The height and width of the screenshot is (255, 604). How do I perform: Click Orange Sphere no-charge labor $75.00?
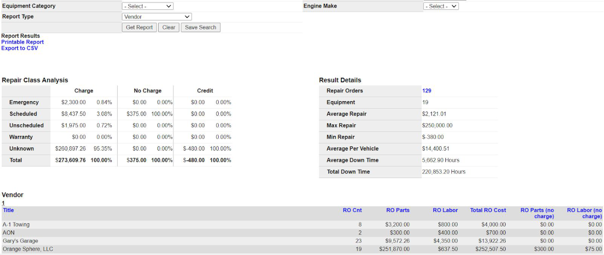(x=594, y=249)
